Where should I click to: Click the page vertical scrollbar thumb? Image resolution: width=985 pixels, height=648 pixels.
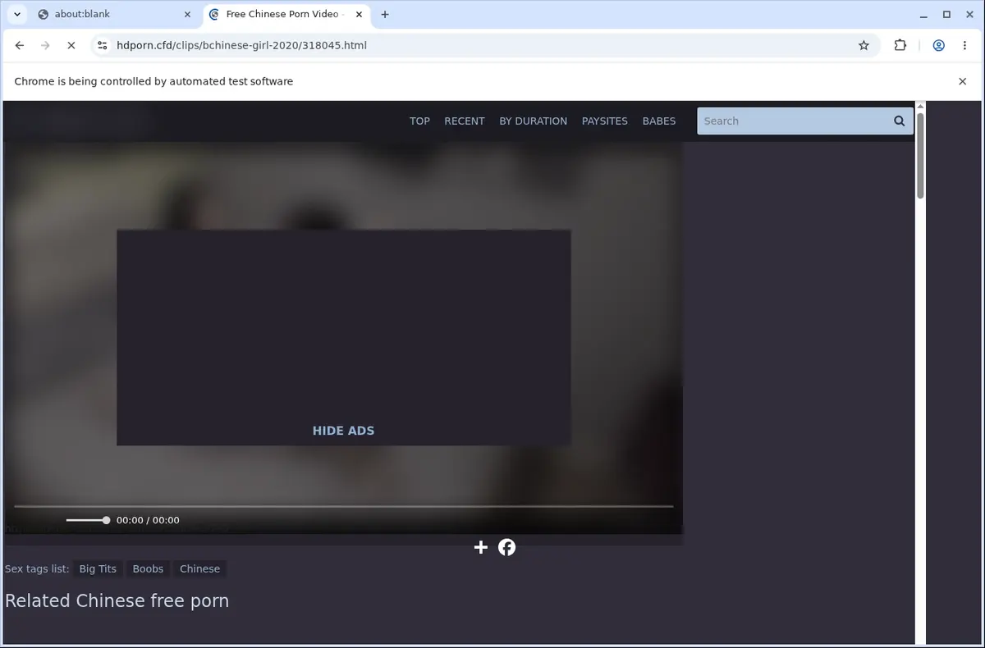point(920,156)
